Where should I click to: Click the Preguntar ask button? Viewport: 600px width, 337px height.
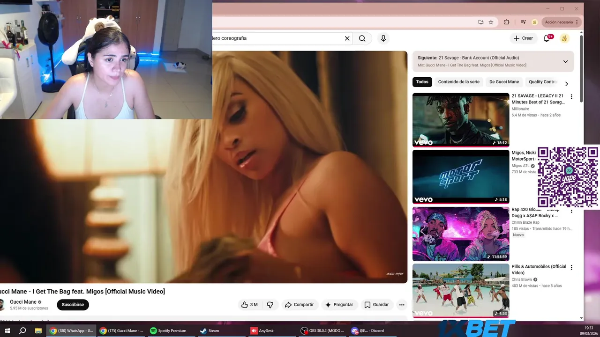click(339, 305)
